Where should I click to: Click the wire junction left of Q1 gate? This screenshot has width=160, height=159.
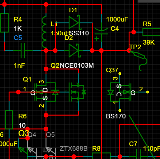[18, 92]
